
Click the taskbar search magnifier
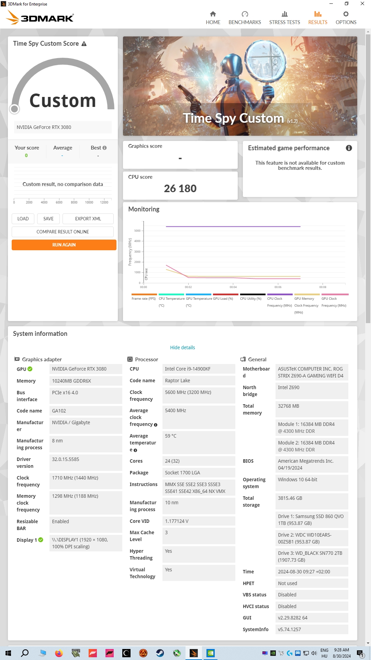coord(25,653)
